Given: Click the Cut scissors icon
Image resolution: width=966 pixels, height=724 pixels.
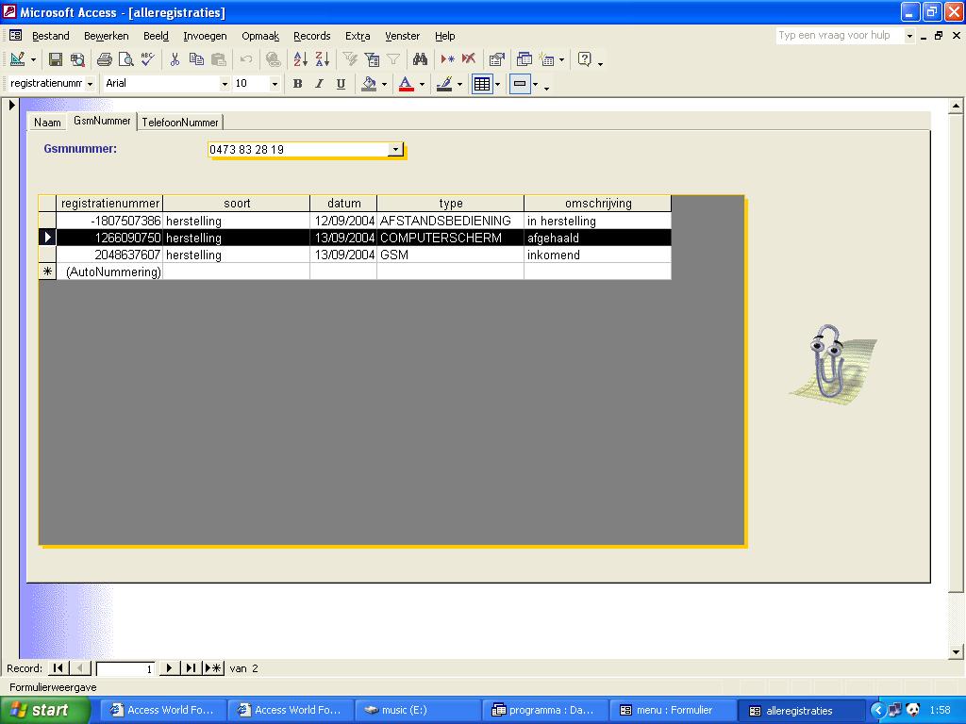Looking at the screenshot, I should click(175, 59).
